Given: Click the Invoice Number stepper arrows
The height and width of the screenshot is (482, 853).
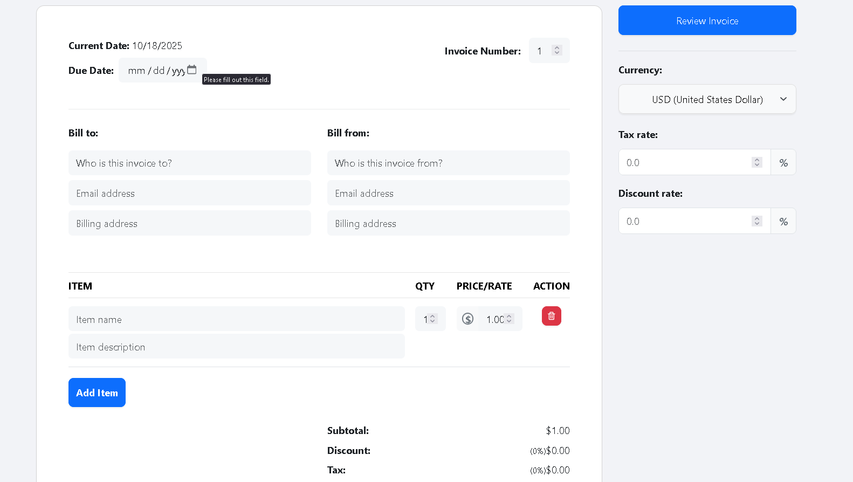Looking at the screenshot, I should (x=557, y=50).
